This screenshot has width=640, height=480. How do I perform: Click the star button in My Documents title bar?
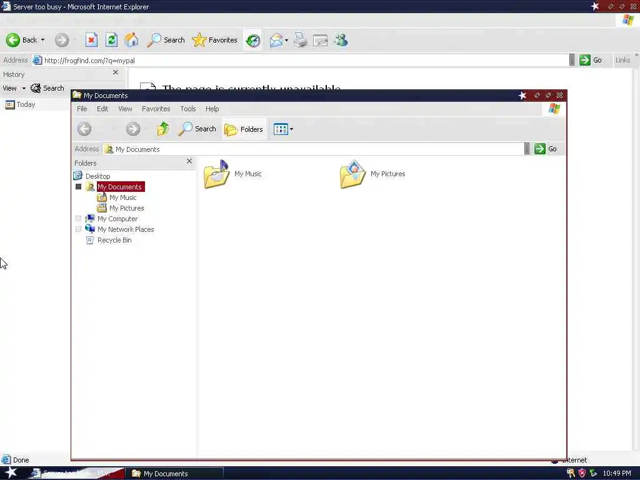pyautogui.click(x=522, y=96)
